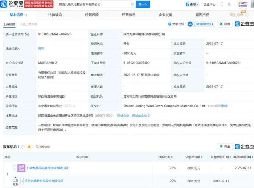254x188 pixels.
Task: Click 2009-09-11 date cell
Action: pyautogui.click(x=221, y=181)
